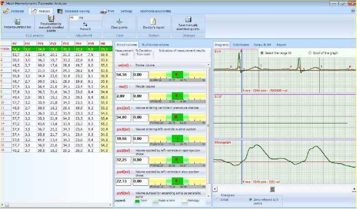Open the '% of stroke volume' tab
The height and width of the screenshot is (209, 357).
click(x=155, y=45)
